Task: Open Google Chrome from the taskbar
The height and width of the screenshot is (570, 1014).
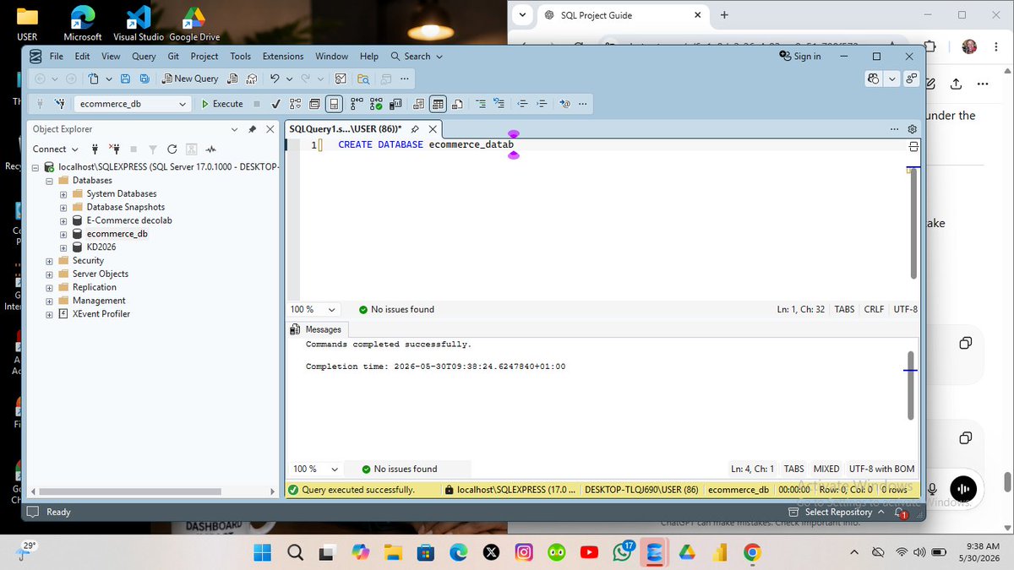Action: point(752,552)
